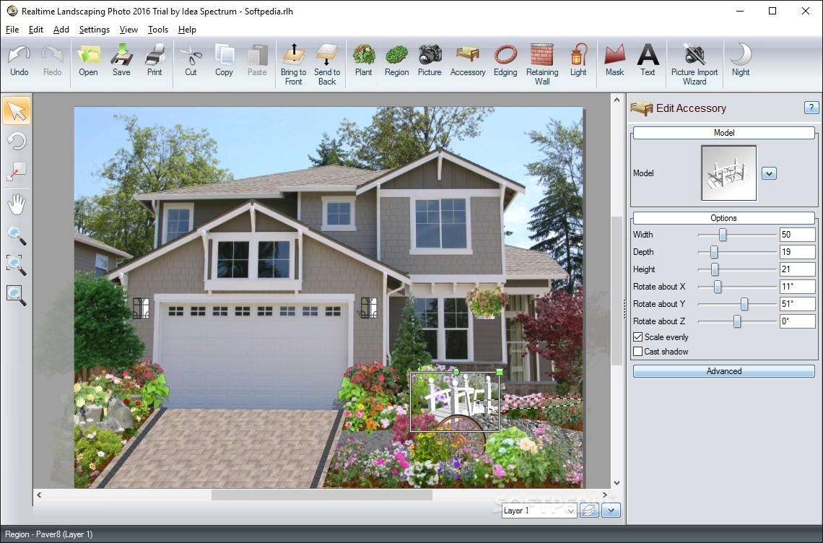Open help for Edit Accessory panel
Screen dimensions: 823x543
coord(811,108)
